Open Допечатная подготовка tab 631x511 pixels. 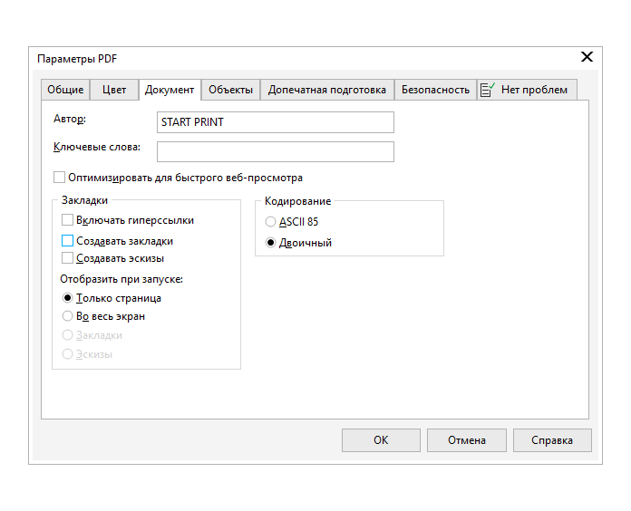(x=327, y=90)
